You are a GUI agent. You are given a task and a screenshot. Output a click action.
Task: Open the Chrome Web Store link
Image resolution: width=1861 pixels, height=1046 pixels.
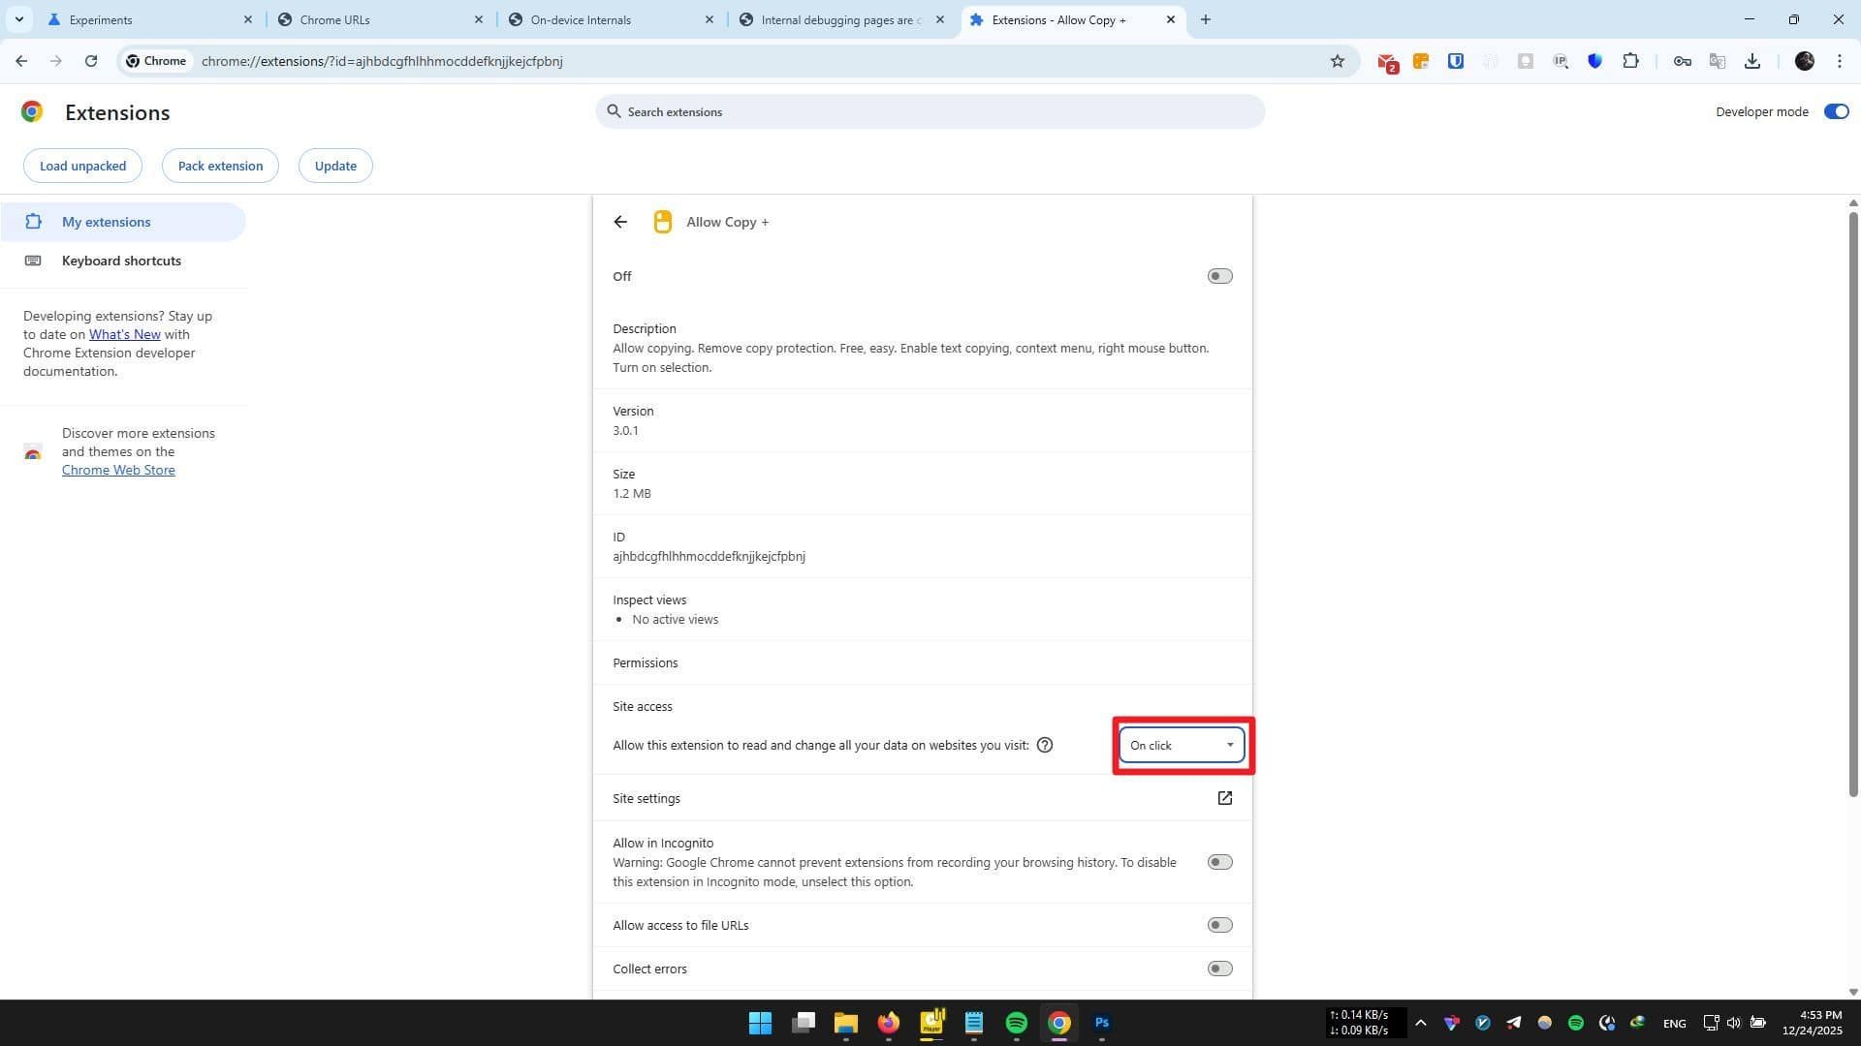[x=118, y=470]
